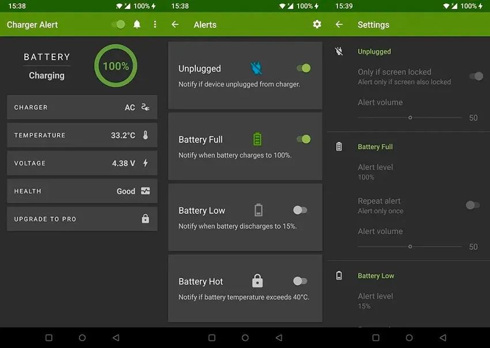Tap the 100% battery circle indicator
Screen dimensions: 490x348
click(x=116, y=66)
